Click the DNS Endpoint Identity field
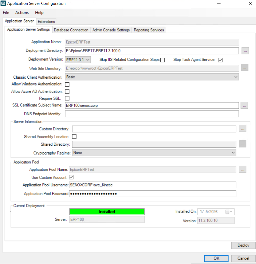 tap(152, 114)
